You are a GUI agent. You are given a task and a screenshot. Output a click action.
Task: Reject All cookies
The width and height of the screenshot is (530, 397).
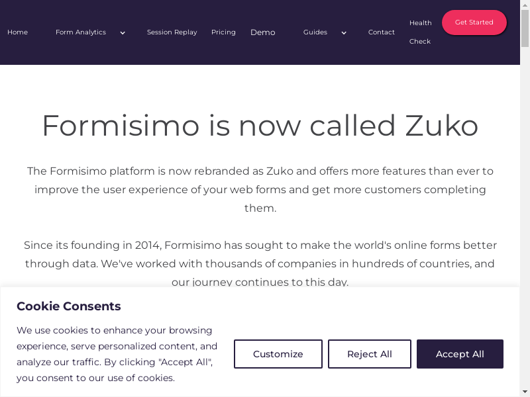point(370,354)
